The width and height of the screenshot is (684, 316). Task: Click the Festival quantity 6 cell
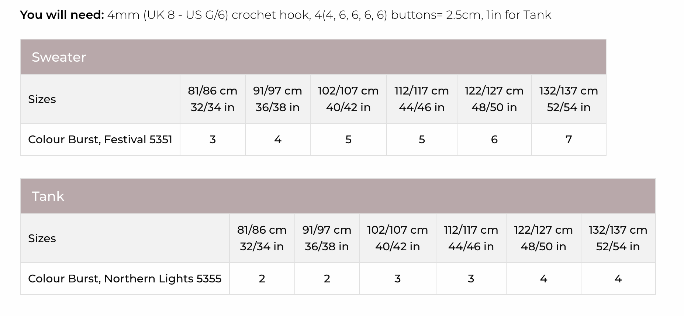494,140
